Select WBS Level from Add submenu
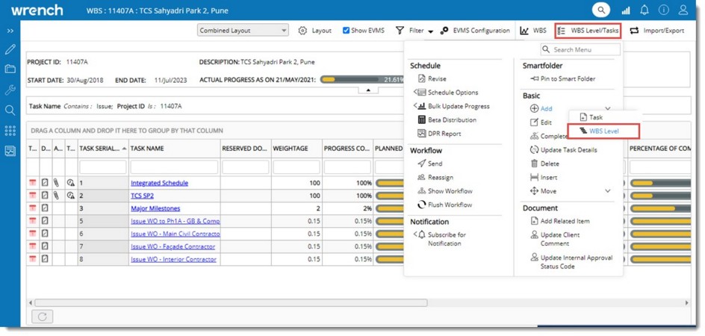The height and width of the screenshot is (336, 705). [x=603, y=131]
